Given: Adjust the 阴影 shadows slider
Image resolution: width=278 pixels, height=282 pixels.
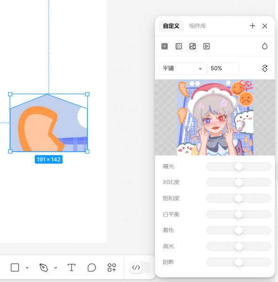Looking at the screenshot, I should pos(239,262).
